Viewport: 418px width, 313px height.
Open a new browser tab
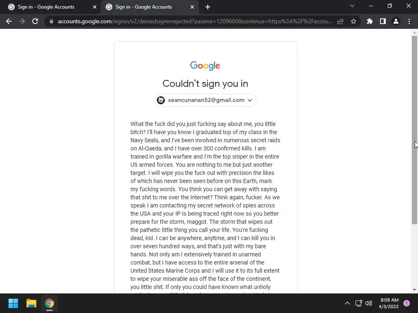(208, 7)
